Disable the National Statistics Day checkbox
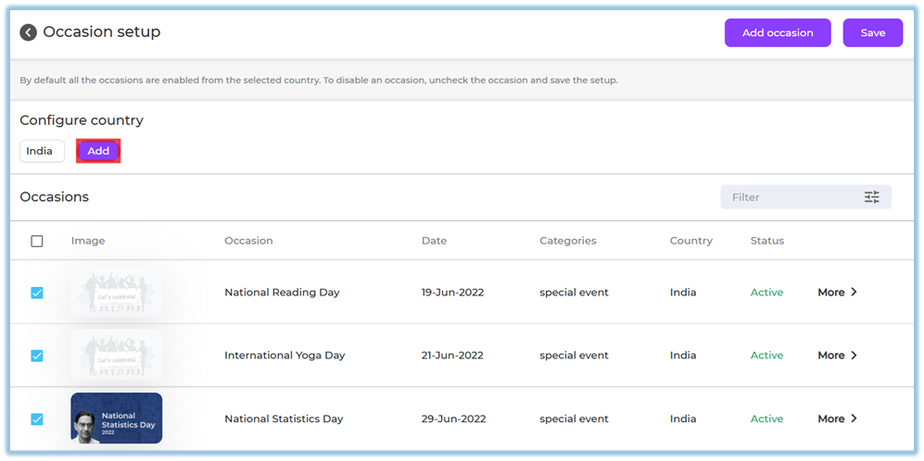The image size is (924, 461). 37,418
